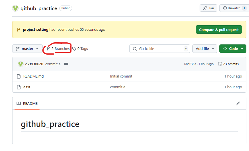Click the branch icon in master button

point(18,49)
